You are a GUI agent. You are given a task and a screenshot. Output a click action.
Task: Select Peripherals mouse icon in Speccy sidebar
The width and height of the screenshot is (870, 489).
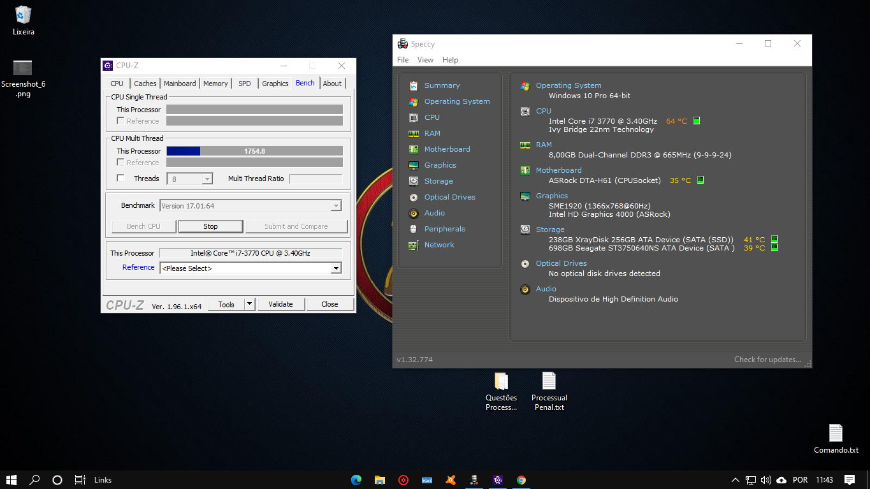414,229
